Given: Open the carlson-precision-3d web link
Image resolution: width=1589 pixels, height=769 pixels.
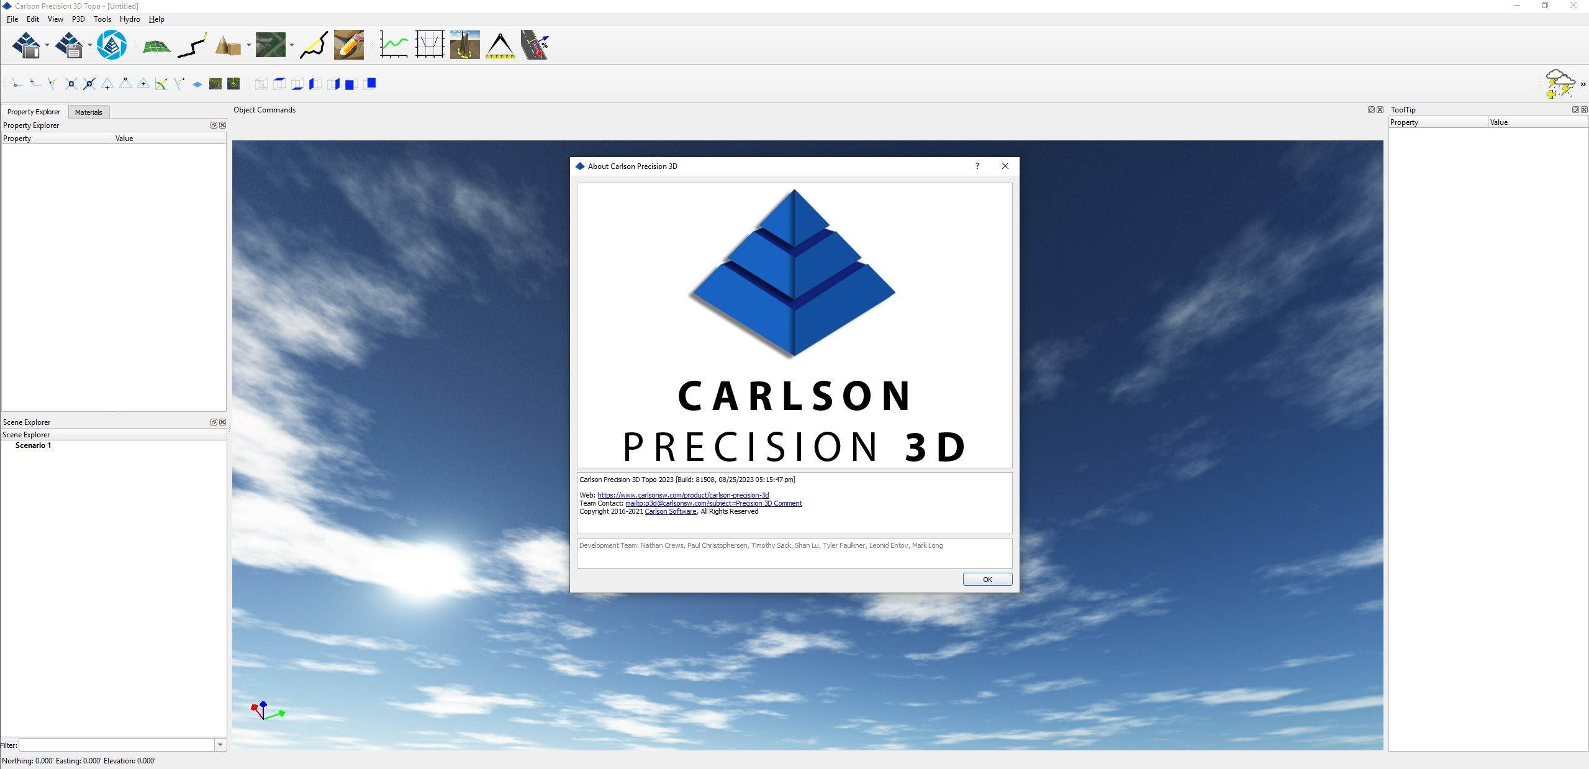Looking at the screenshot, I should click(x=683, y=495).
